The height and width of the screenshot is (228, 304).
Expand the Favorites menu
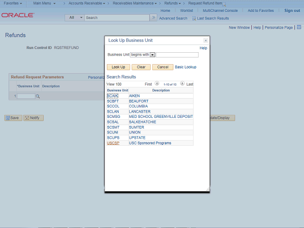(x=13, y=3)
